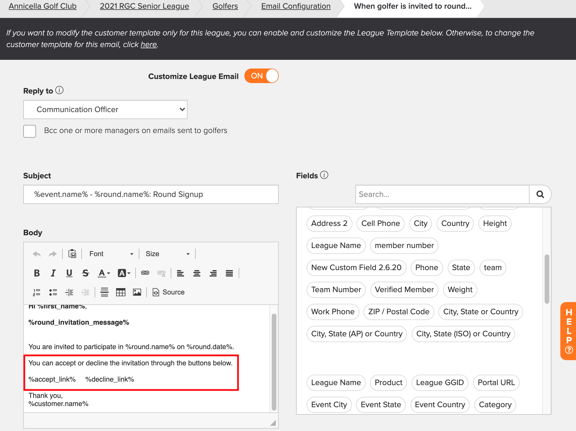Insert State field chip

[461, 267]
